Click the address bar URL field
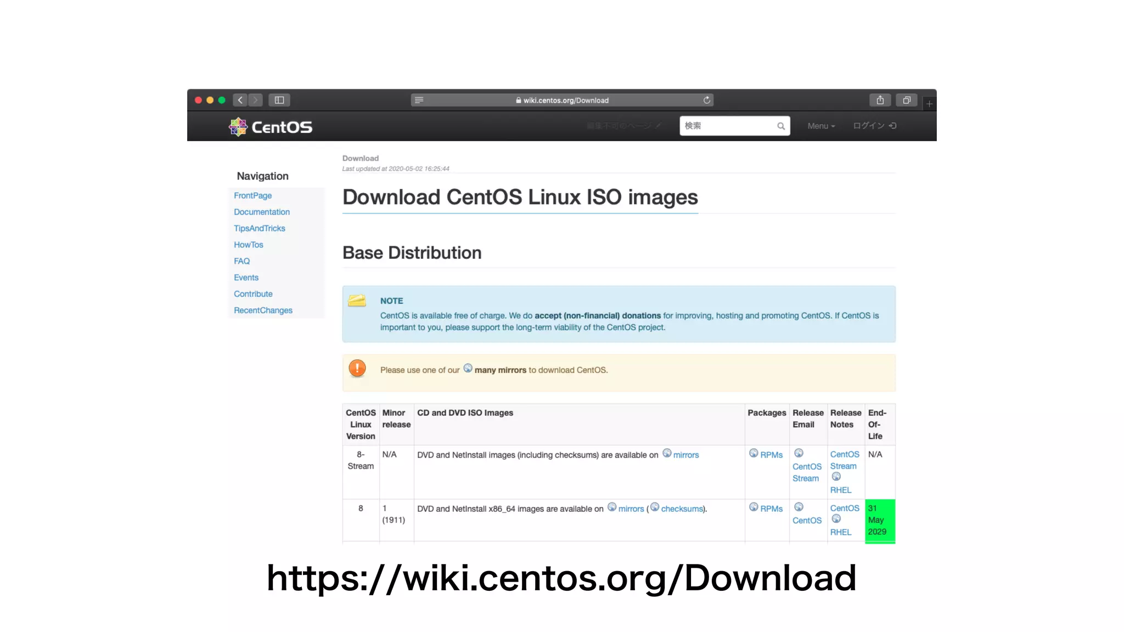The width and height of the screenshot is (1124, 632). coord(562,100)
